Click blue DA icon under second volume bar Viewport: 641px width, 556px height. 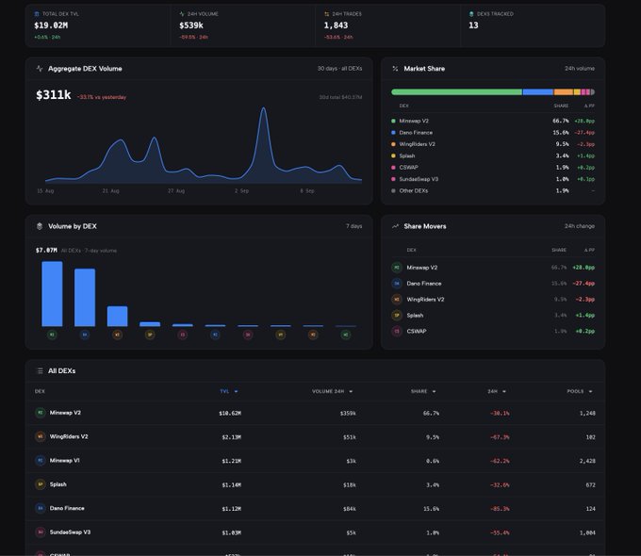tap(85, 335)
